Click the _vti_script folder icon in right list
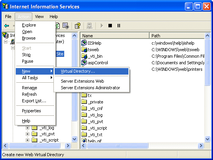This screenshot has width=213, height=160. click(x=84, y=128)
